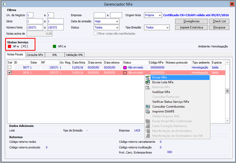Image resolution: width=236 pixels, height=163 pixels.
Task: Click the ID column header
Action: [x=22, y=62]
